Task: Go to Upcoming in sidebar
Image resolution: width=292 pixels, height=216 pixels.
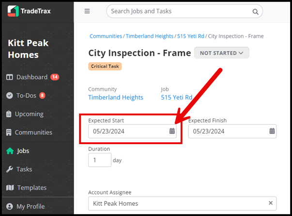Action: click(29, 114)
